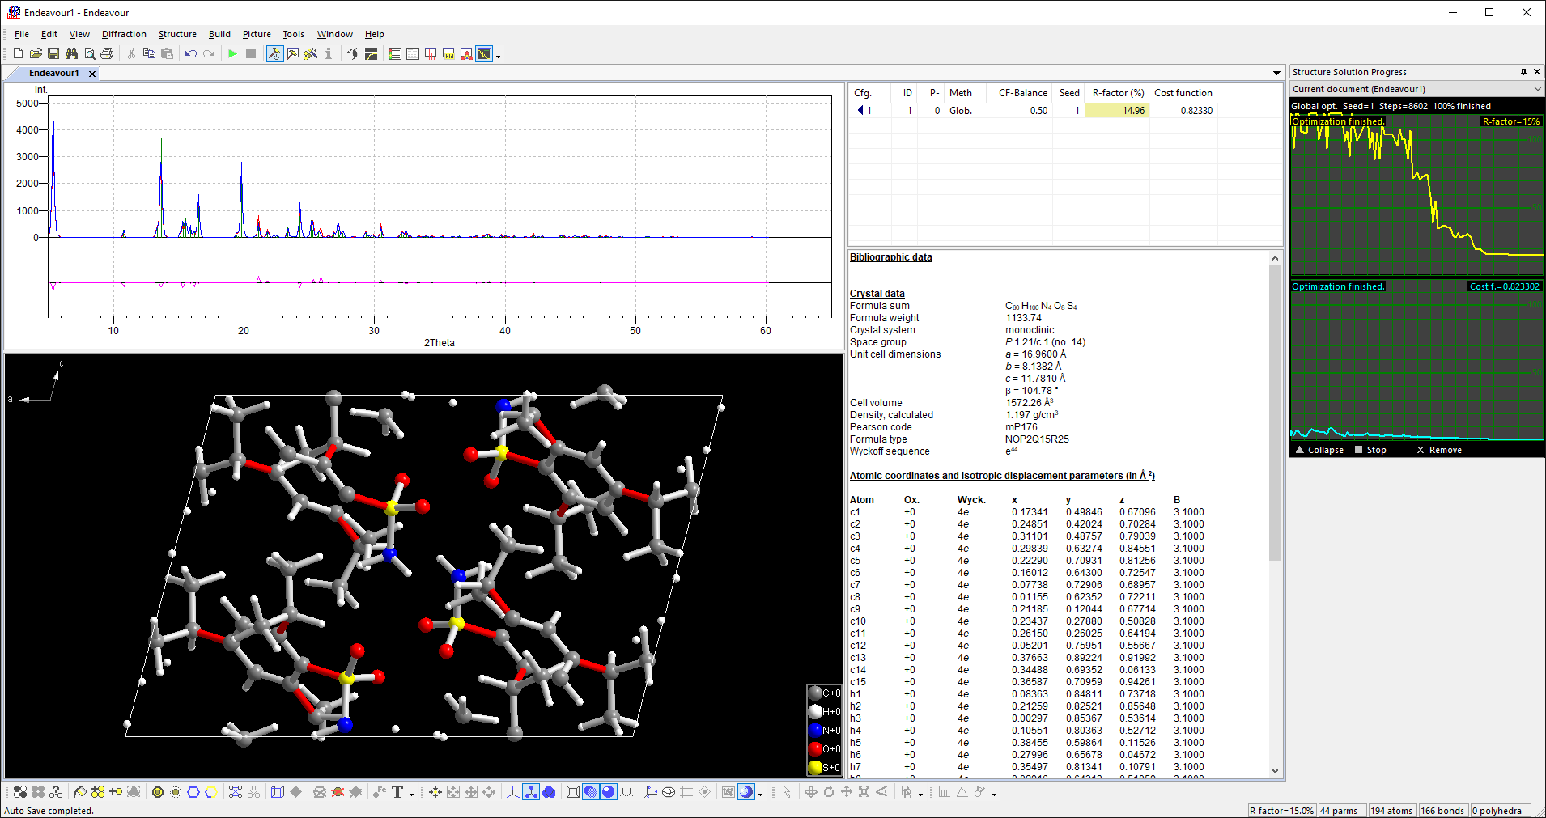Open the dropdown arrow beside the T tool
Screen dimensions: 1546x818
[x=411, y=794]
